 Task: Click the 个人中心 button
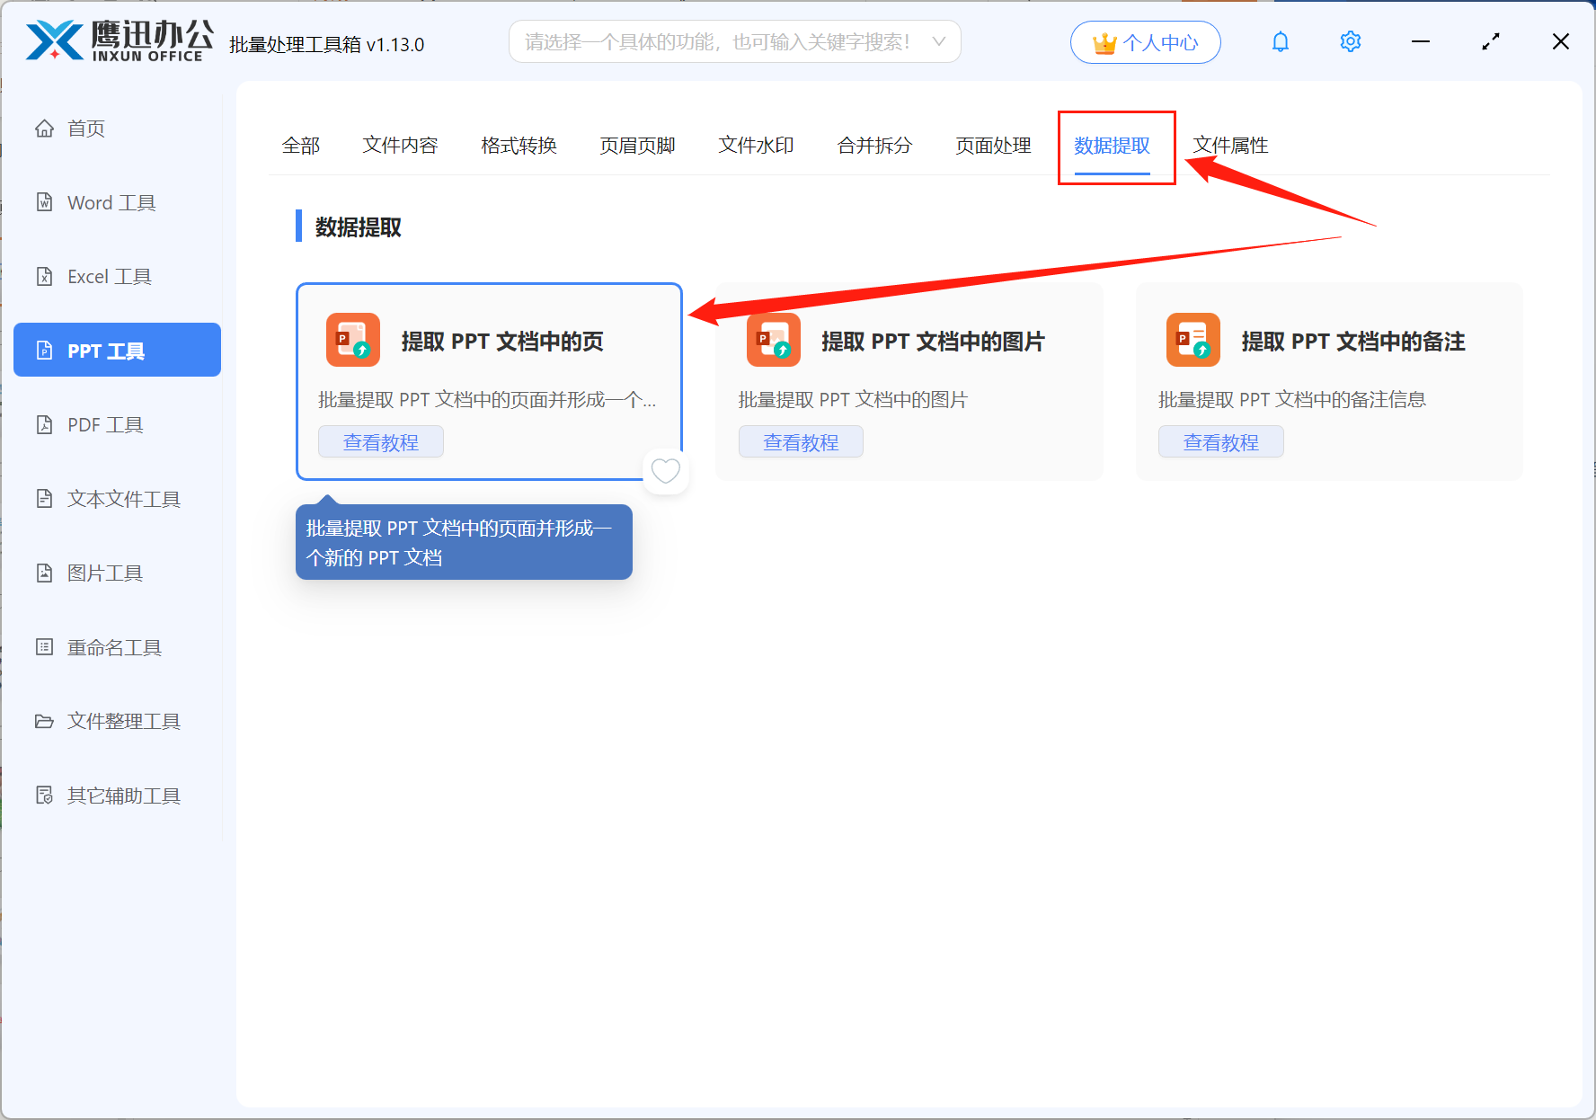click(1145, 41)
